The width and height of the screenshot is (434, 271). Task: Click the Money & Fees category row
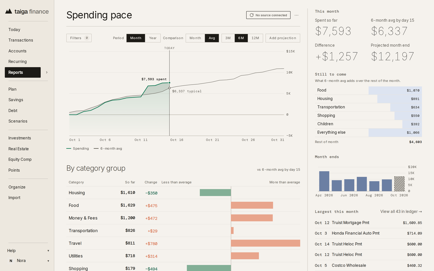(x=183, y=218)
